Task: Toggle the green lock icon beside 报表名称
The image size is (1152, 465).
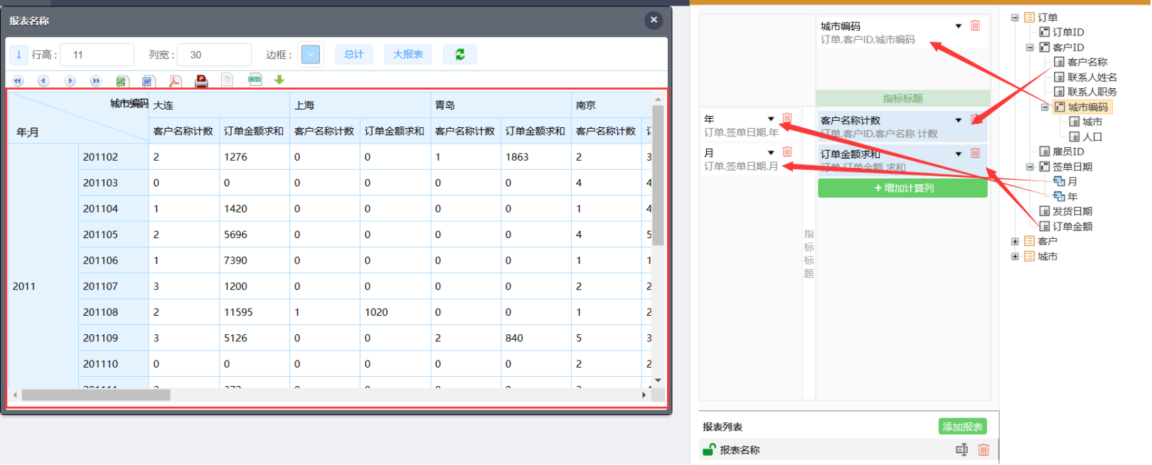Action: coord(709,449)
